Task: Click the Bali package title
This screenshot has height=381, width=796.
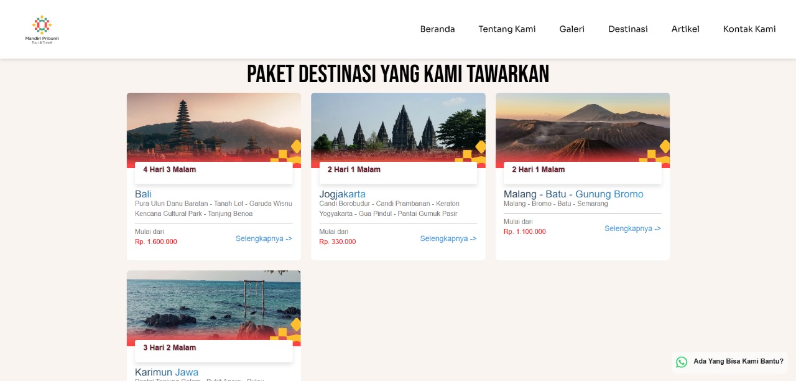Action: click(143, 194)
